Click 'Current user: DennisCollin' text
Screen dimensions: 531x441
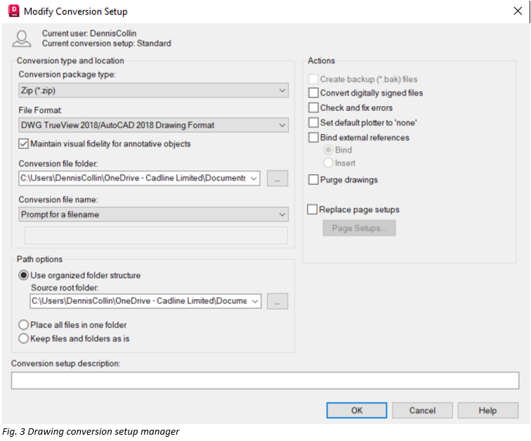pyautogui.click(x=89, y=34)
